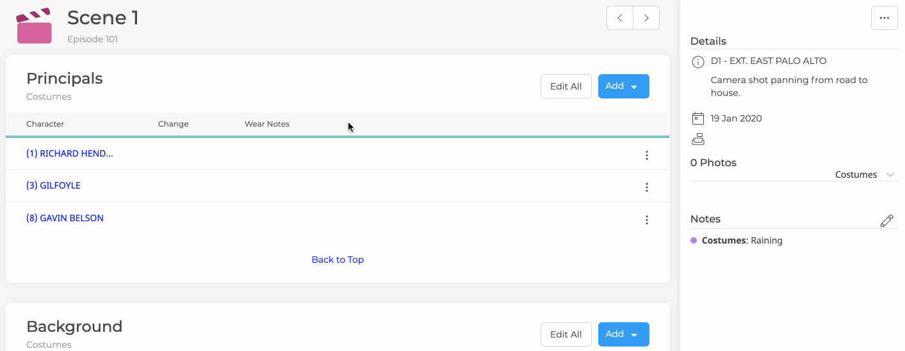Viewport: 905px width, 351px height.
Task: Open the (1) RICHARD HEND... character link
Action: pos(70,153)
